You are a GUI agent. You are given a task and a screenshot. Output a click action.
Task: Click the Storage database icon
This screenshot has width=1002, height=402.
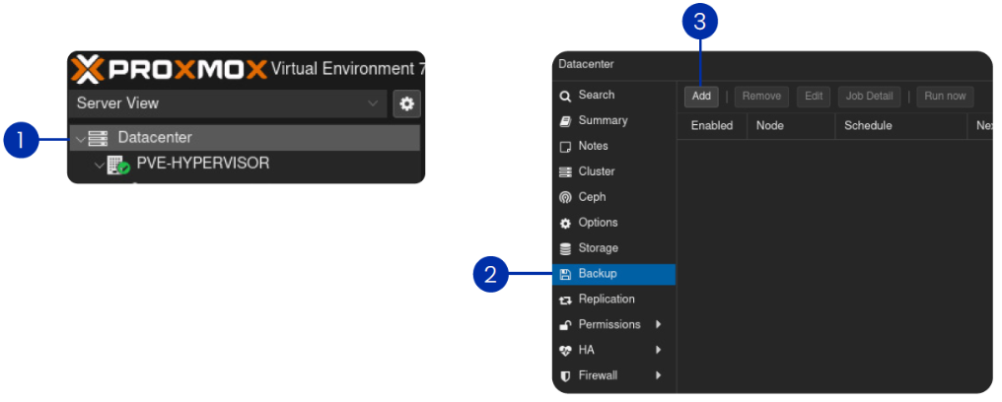(565, 248)
